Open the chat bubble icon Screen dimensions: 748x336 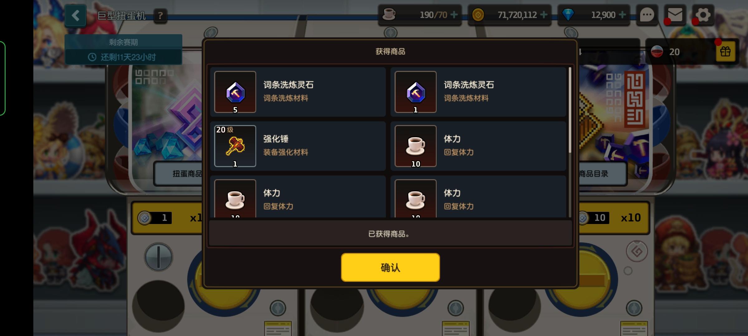647,15
